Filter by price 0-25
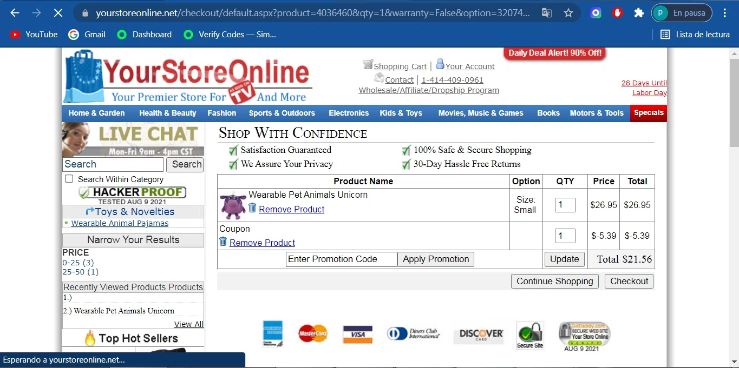Viewport: 739px width, 368px height. click(78, 263)
